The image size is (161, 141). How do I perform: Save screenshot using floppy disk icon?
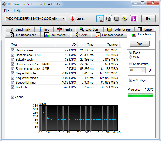pos(116,19)
